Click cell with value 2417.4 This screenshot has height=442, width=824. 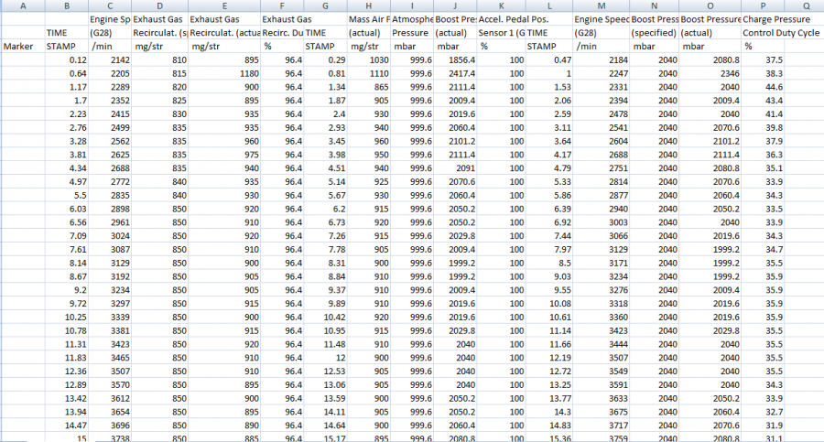tap(456, 73)
